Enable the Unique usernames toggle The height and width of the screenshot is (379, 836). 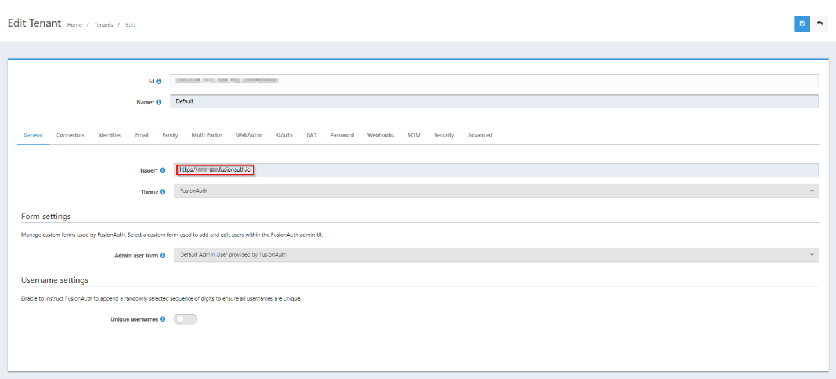(x=185, y=319)
